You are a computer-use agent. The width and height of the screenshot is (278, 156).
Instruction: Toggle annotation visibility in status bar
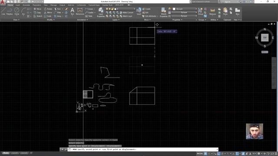pyautogui.click(x=243, y=154)
